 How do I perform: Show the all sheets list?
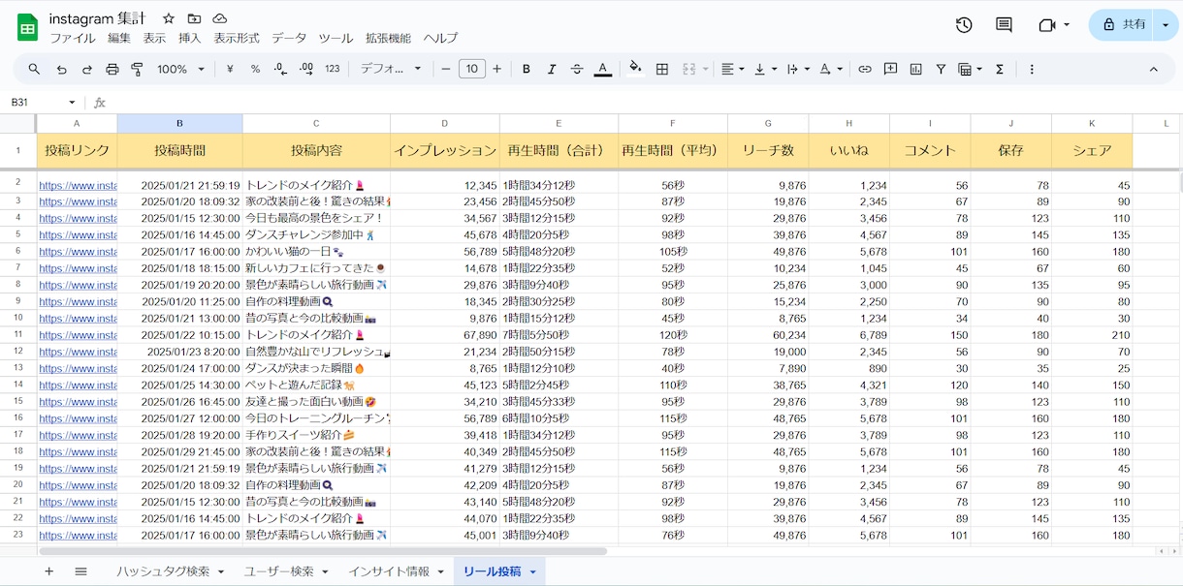pyautogui.click(x=80, y=571)
